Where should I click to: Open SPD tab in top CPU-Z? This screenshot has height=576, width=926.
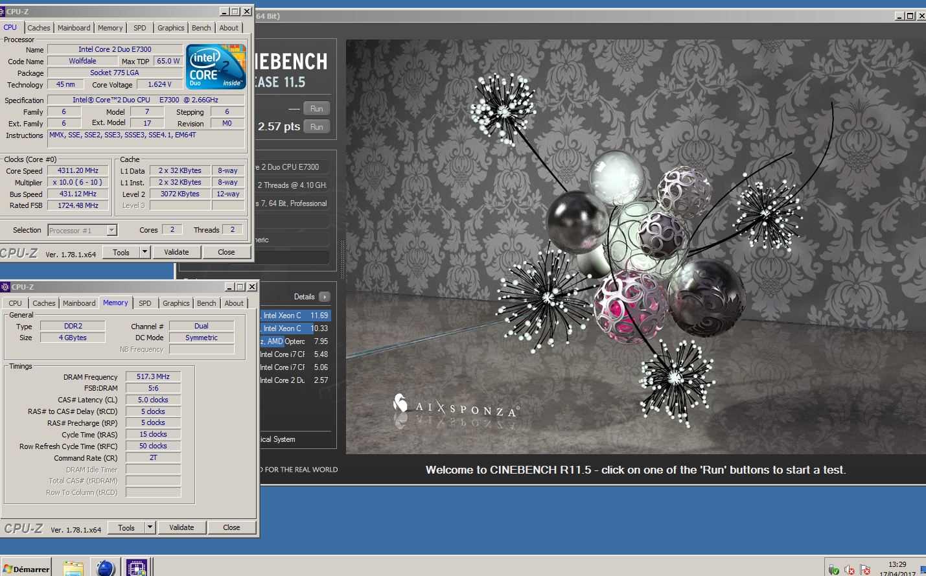point(140,28)
